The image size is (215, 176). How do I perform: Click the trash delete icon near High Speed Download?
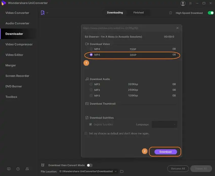(x=170, y=13)
